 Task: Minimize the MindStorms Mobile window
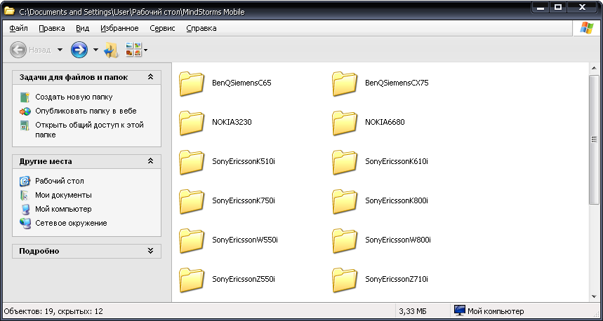point(540,8)
